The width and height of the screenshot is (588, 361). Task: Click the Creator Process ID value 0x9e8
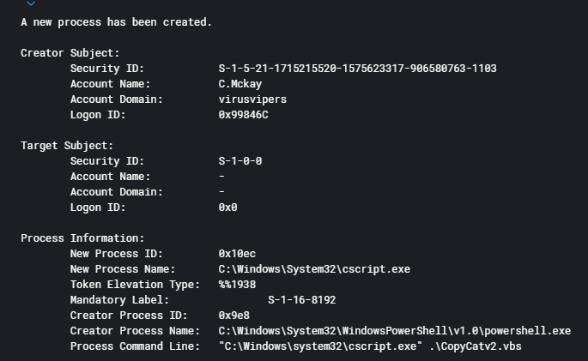click(x=234, y=316)
